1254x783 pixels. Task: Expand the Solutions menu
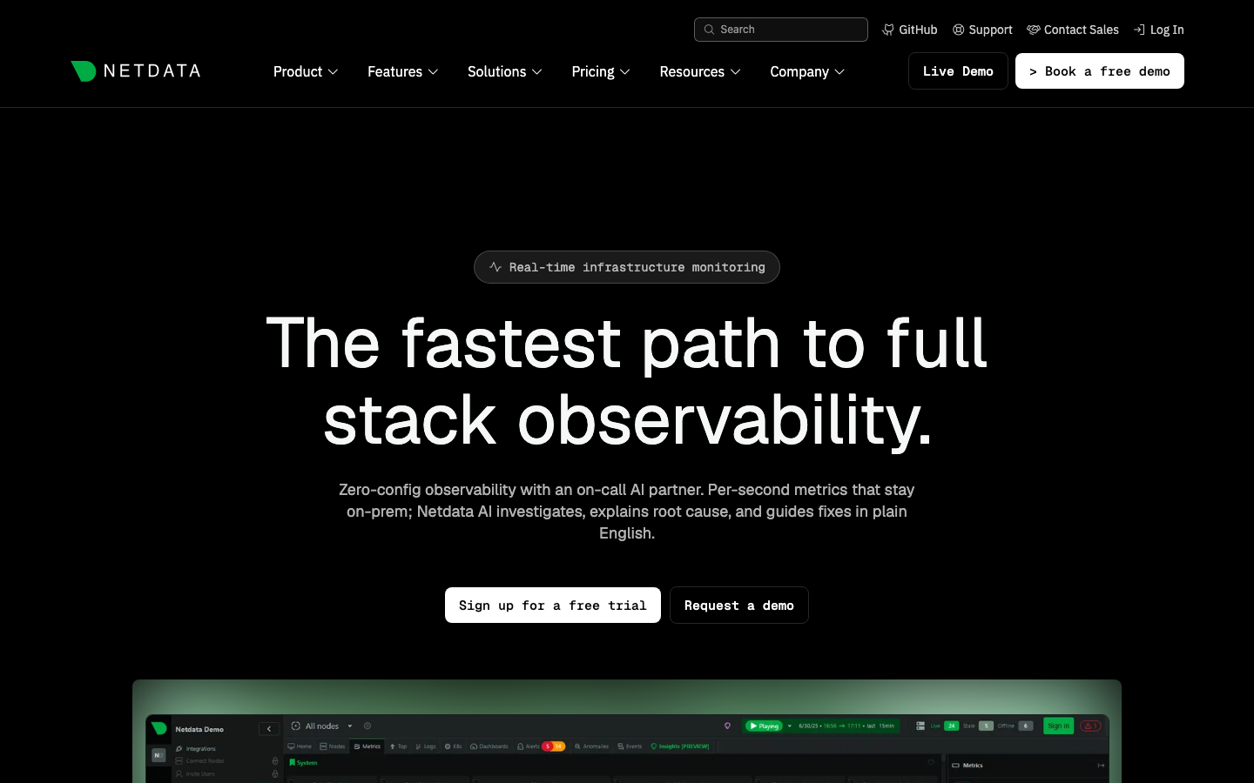(x=505, y=71)
